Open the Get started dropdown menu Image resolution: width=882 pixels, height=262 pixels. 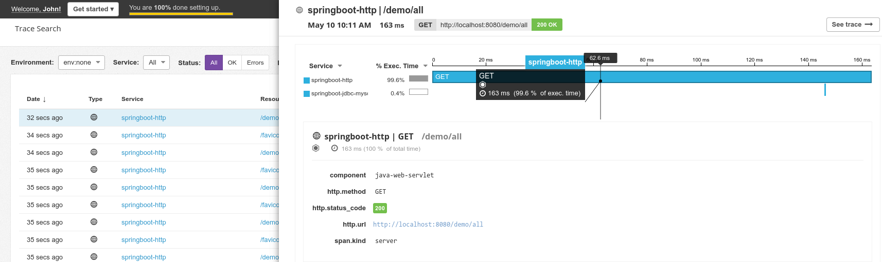[x=93, y=9]
